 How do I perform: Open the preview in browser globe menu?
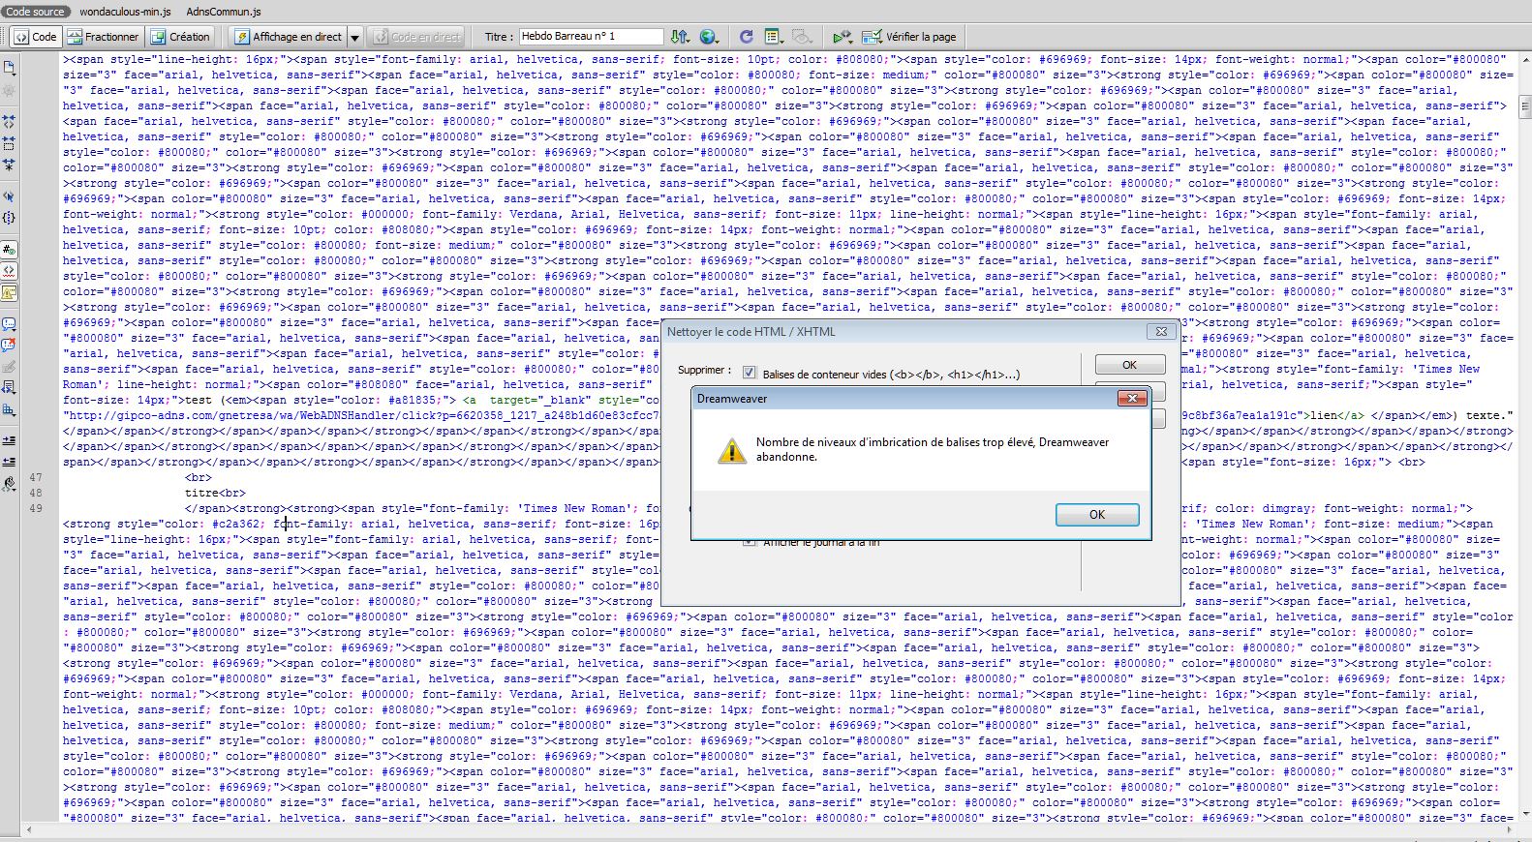(710, 37)
